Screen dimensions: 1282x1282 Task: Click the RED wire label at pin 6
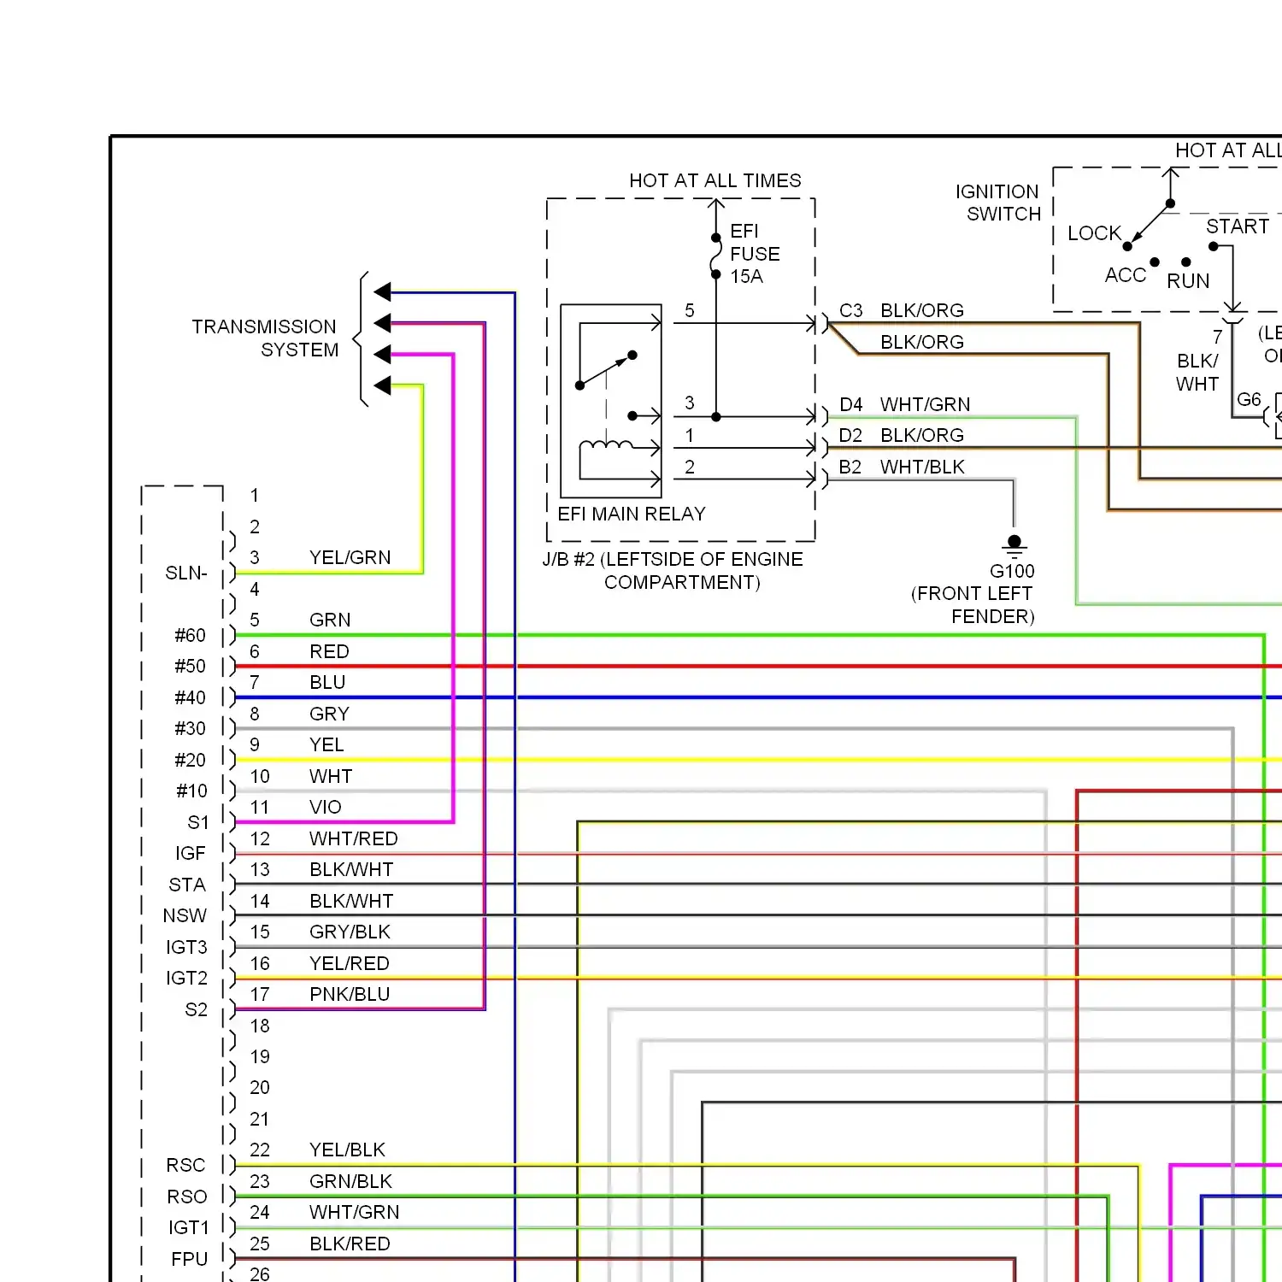[x=329, y=651]
